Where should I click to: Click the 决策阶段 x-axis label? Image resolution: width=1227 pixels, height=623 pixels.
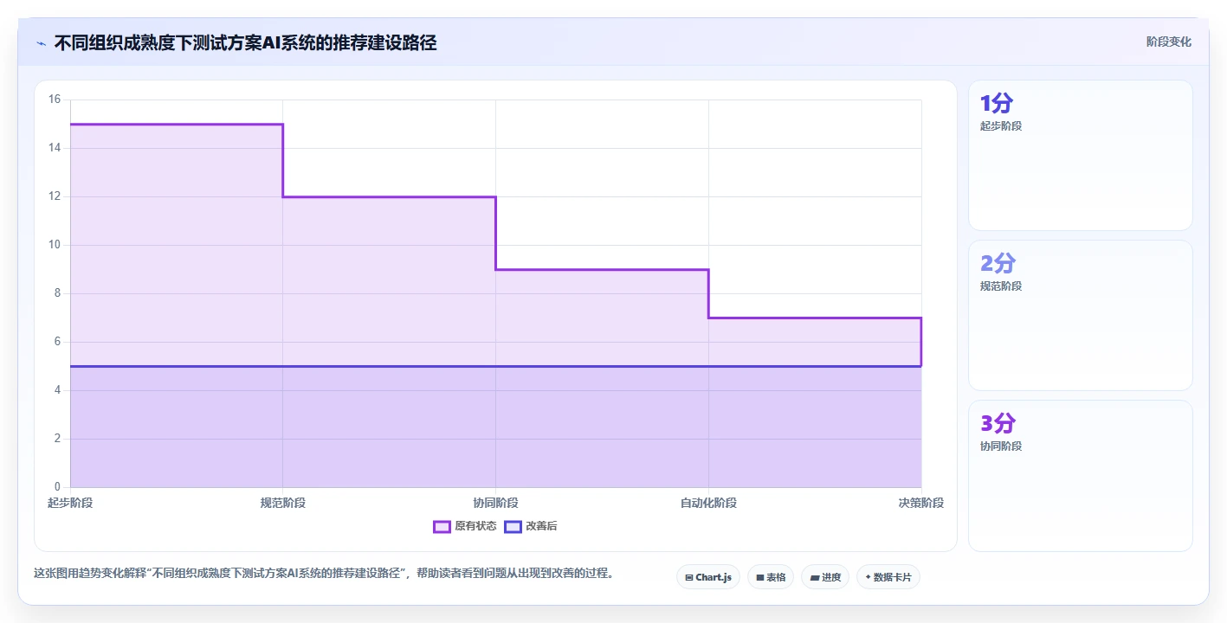click(x=921, y=503)
